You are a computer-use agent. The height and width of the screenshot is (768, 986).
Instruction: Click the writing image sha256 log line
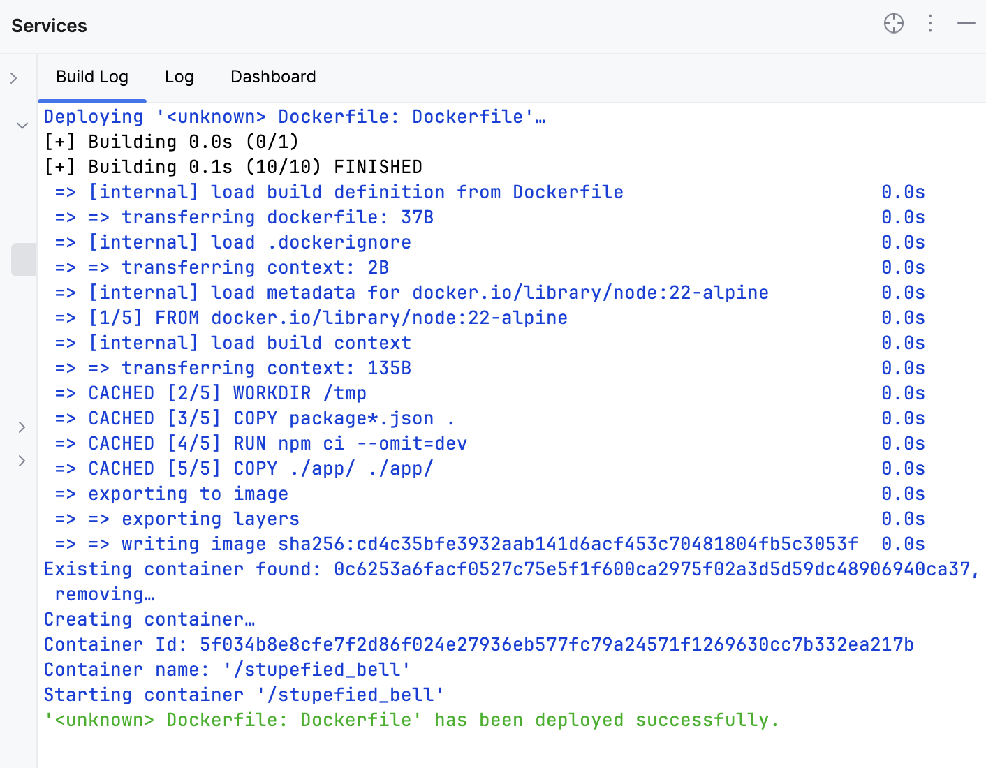pyautogui.click(x=489, y=544)
